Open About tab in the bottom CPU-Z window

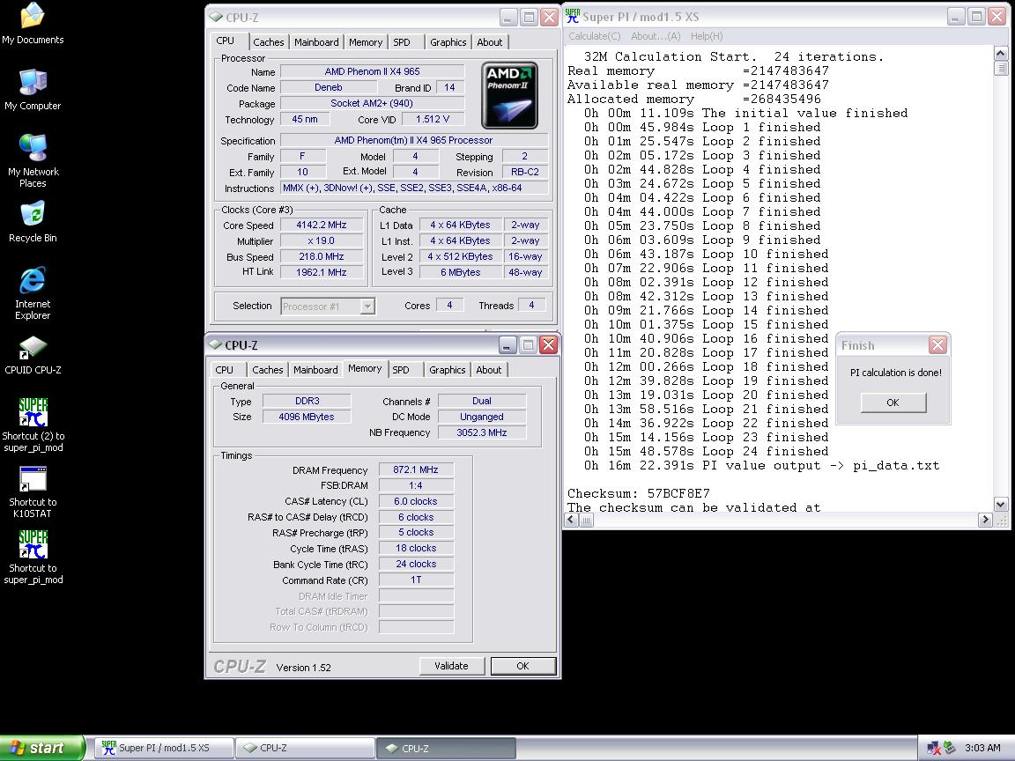[489, 370]
